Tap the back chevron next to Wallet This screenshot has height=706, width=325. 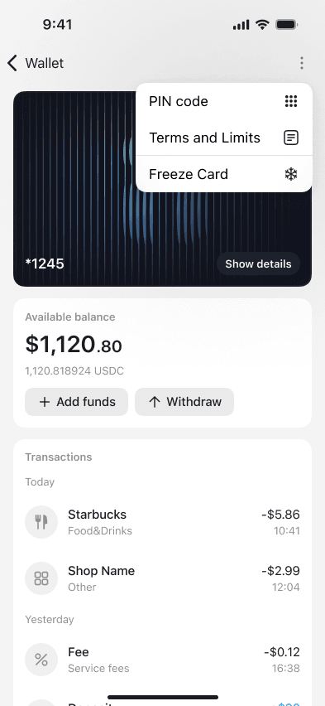[12, 63]
